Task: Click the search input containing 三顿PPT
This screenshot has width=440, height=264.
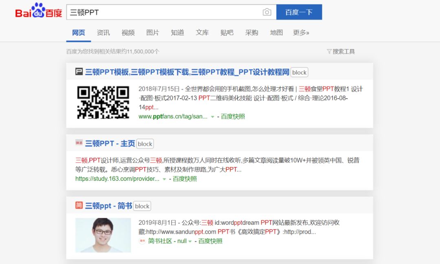Action: pyautogui.click(x=171, y=12)
